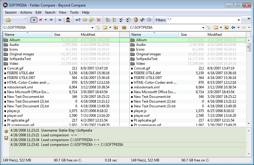
Task: Click the Compare Contents (=?) icon
Action: tap(78, 20)
